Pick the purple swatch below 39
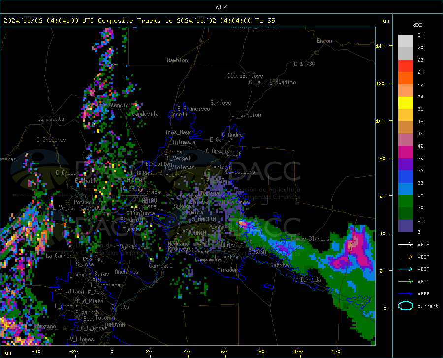 406,164
